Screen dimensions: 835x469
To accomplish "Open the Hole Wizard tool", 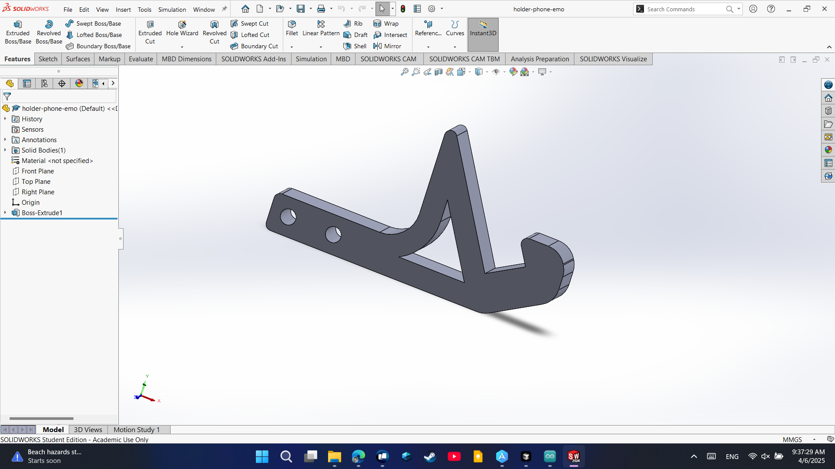I will [x=182, y=29].
